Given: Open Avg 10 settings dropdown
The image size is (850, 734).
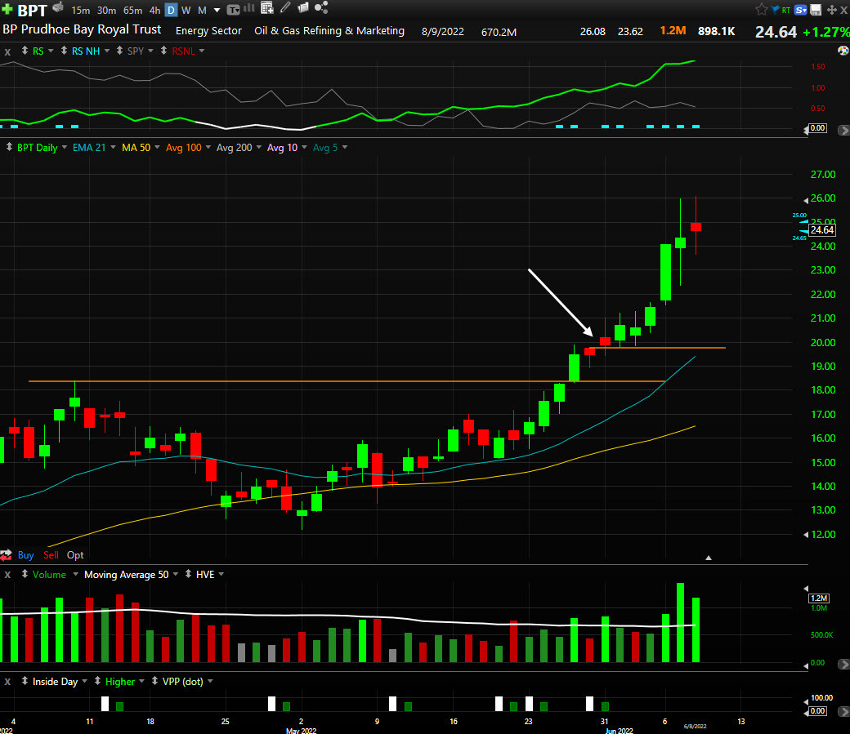Looking at the screenshot, I should [304, 147].
